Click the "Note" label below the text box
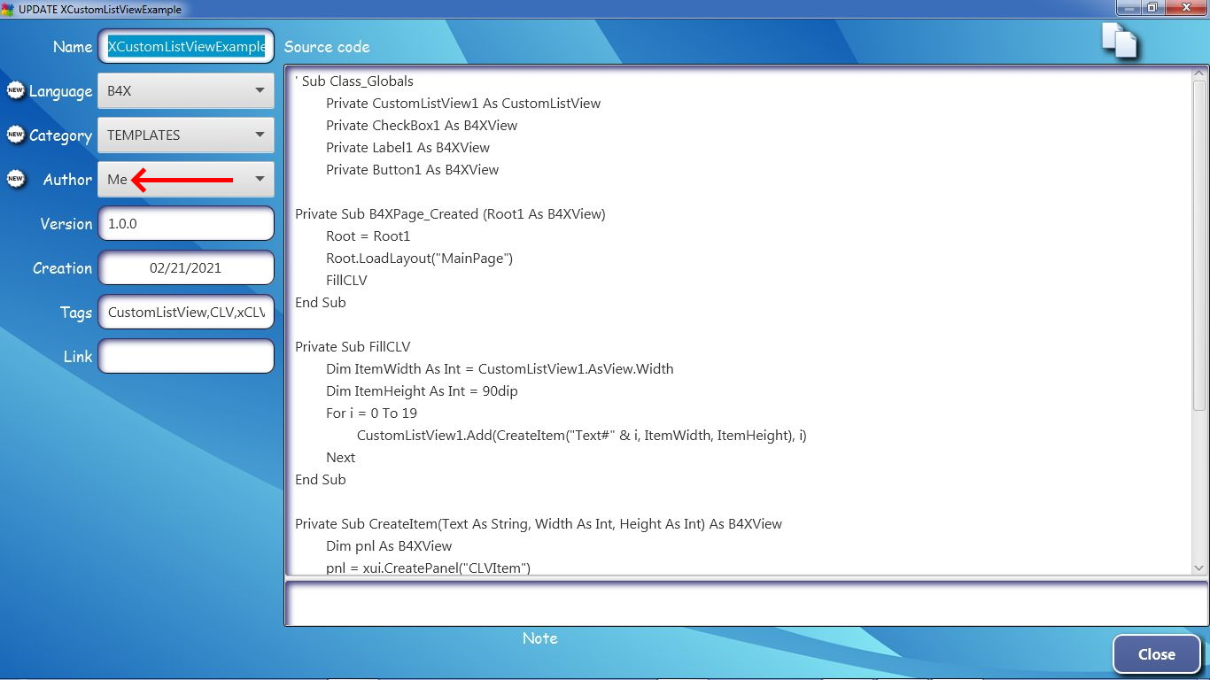 pyautogui.click(x=539, y=638)
